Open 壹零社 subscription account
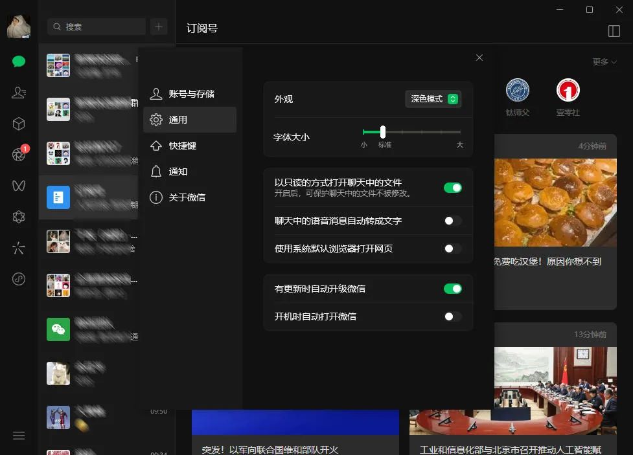Image resolution: width=633 pixels, height=455 pixels. click(568, 97)
